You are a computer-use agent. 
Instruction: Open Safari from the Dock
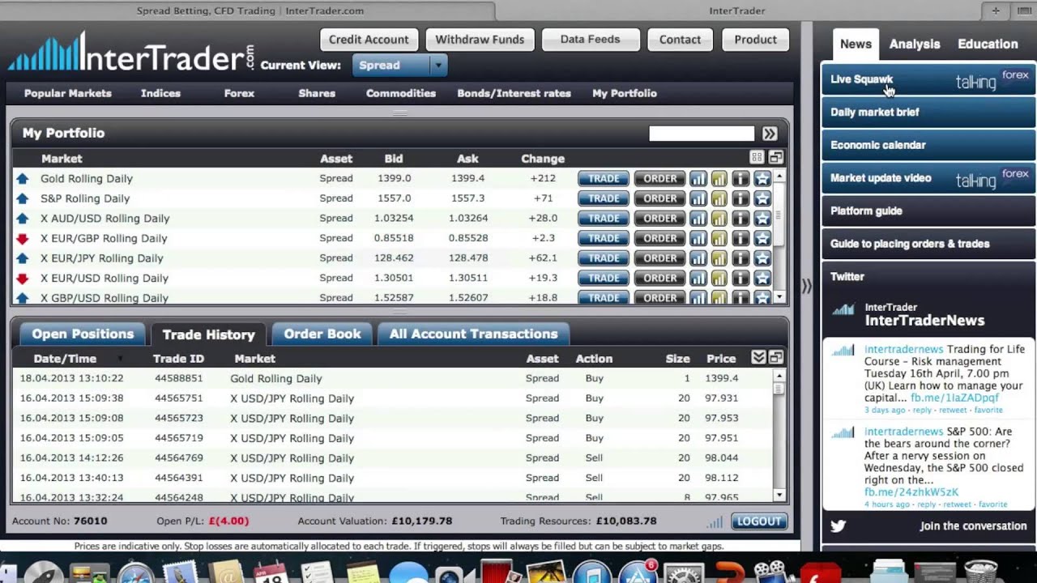pos(135,572)
